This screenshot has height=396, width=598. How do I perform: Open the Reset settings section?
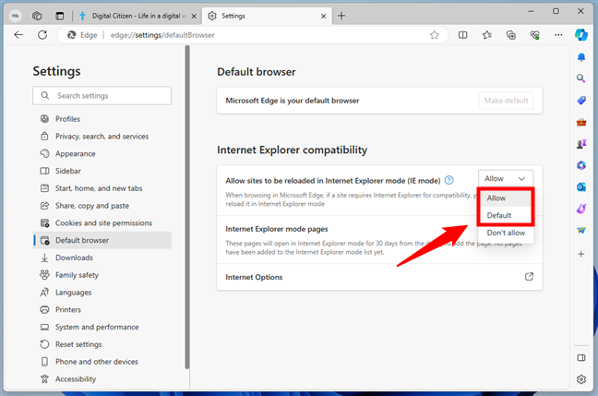(x=102, y=344)
